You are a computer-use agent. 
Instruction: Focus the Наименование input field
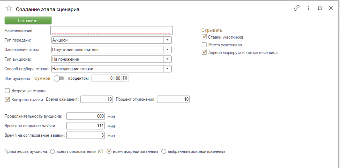point(111,30)
